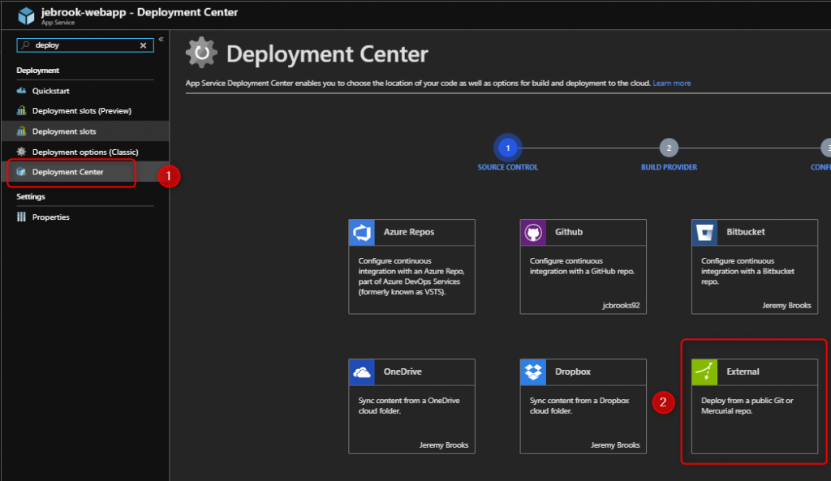831x481 pixels.
Task: Click the App Service cube icon in header
Action: 26,16
